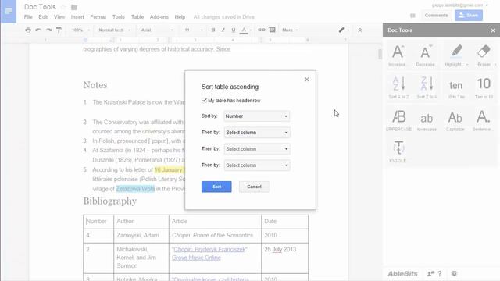The width and height of the screenshot is (500, 281).
Task: Open the Normal text style dropdown
Action: coord(115,30)
